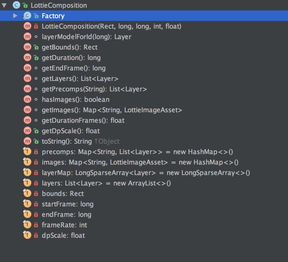Click the LottieComposition class icon
Screen dimensions: 288x262
(x=16, y=5)
